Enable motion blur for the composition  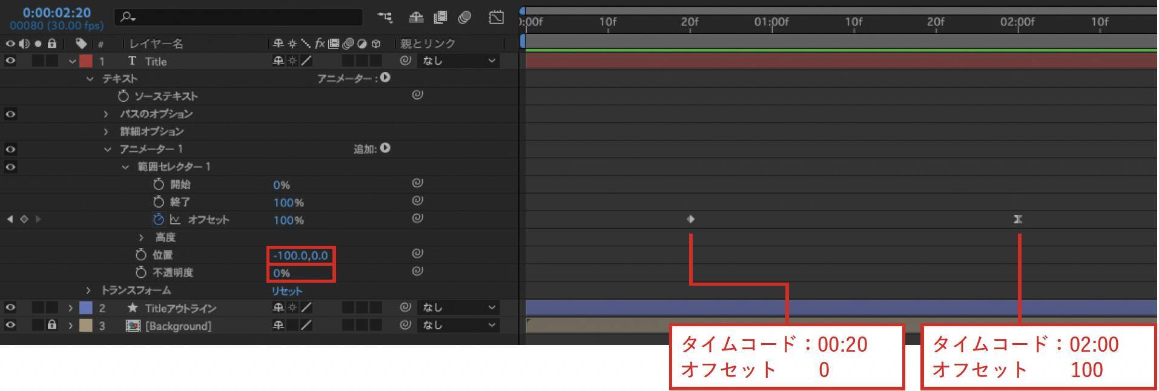pos(464,18)
